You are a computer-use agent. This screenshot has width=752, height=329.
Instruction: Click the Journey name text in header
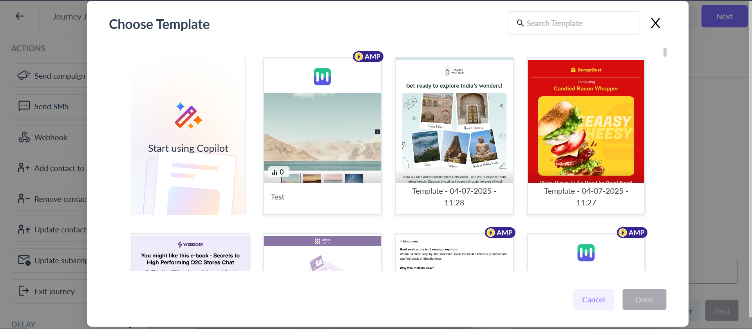click(x=70, y=16)
